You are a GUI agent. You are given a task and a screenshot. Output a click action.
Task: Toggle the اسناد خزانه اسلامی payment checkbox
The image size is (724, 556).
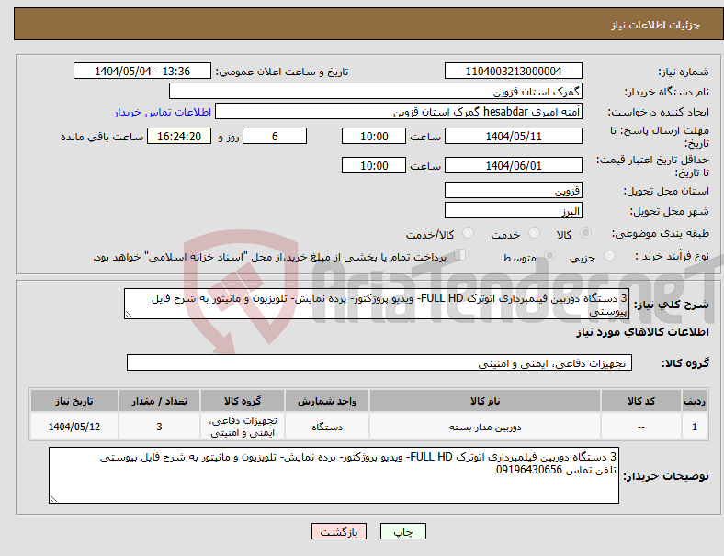459,255
